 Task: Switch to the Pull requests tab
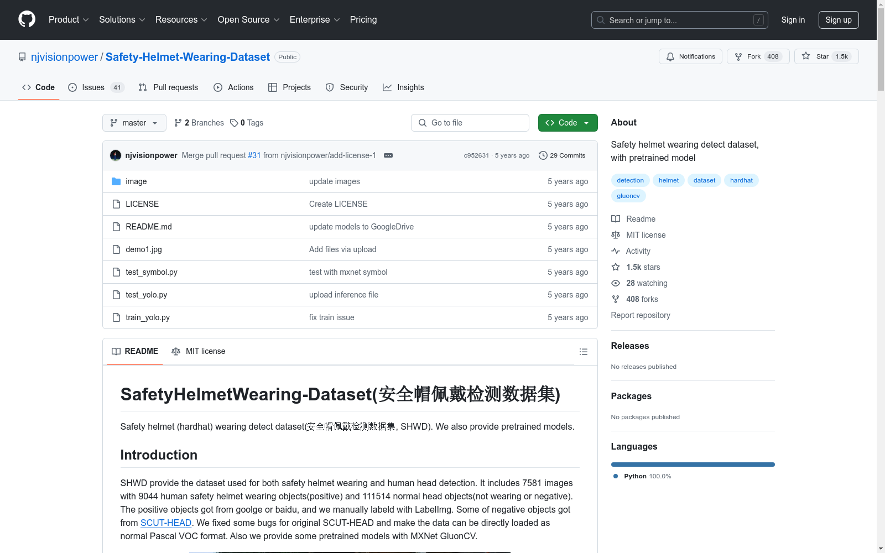(x=168, y=87)
